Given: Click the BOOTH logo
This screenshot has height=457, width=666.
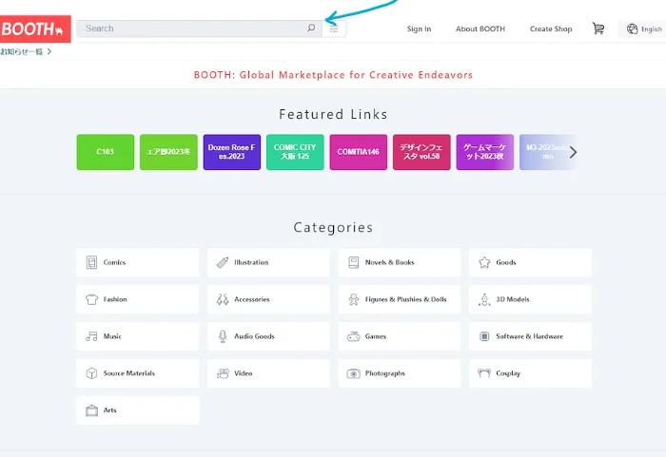Looking at the screenshot, I should click(35, 29).
